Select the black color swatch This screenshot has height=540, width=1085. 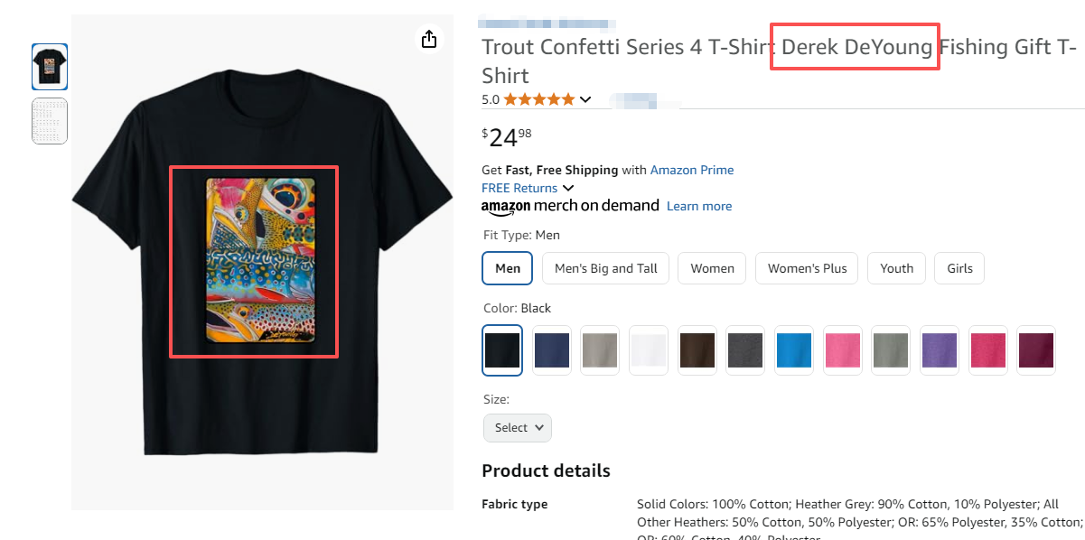(x=502, y=350)
